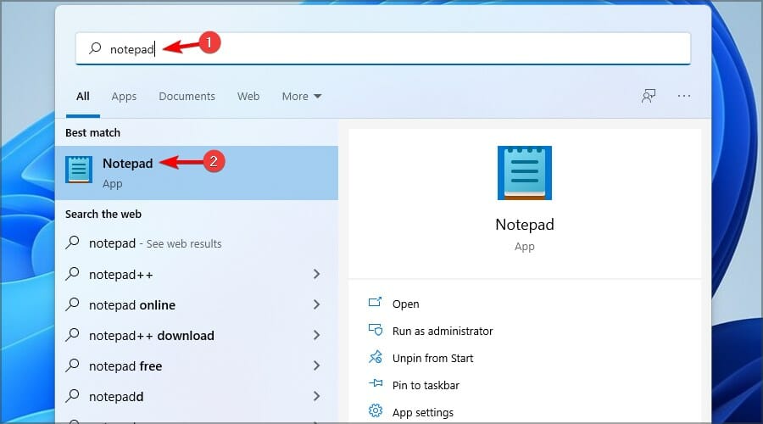The width and height of the screenshot is (763, 424).
Task: Choose Pin to taskbar
Action: [426, 386]
